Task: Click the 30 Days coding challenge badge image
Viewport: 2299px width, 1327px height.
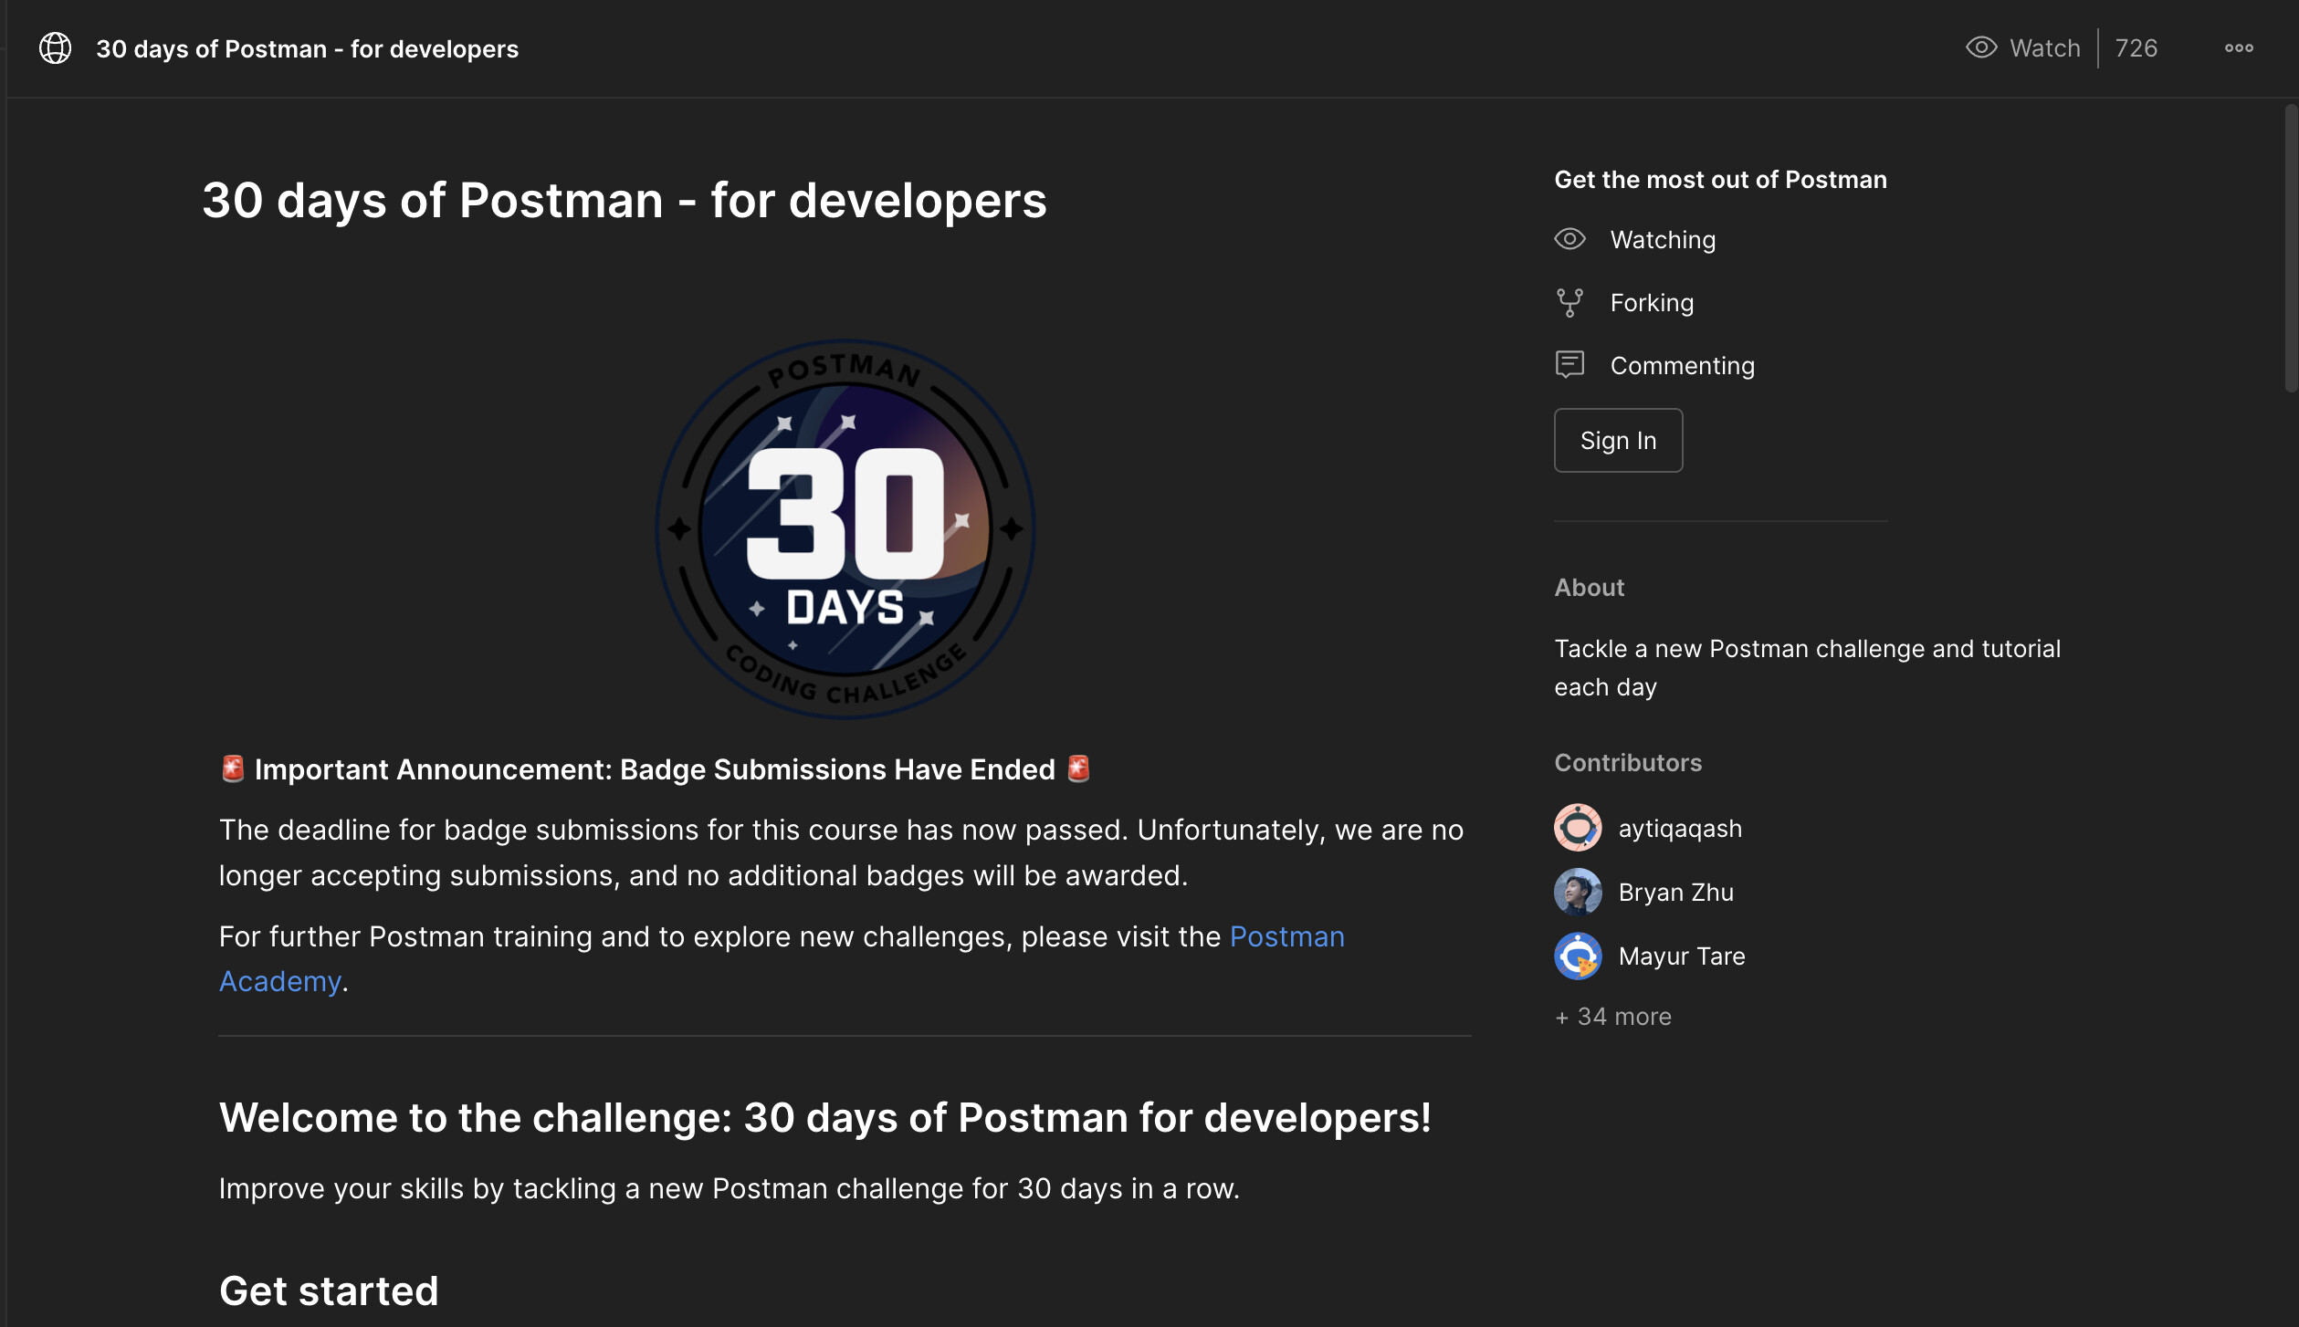Action: [x=845, y=529]
